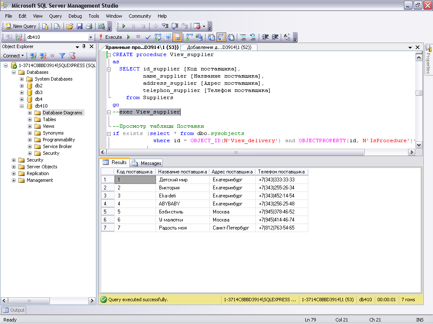Image resolution: width=433 pixels, height=324 pixels.
Task: Click the Activity Monitor icon
Action: 101,26
